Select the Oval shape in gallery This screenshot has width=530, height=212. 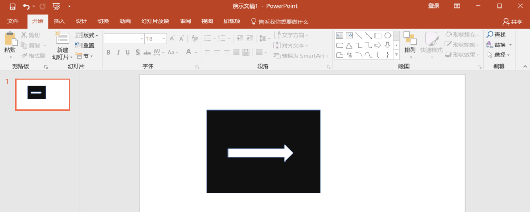[388, 36]
